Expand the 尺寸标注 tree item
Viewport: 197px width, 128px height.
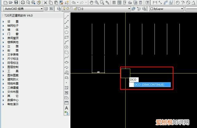(13, 58)
